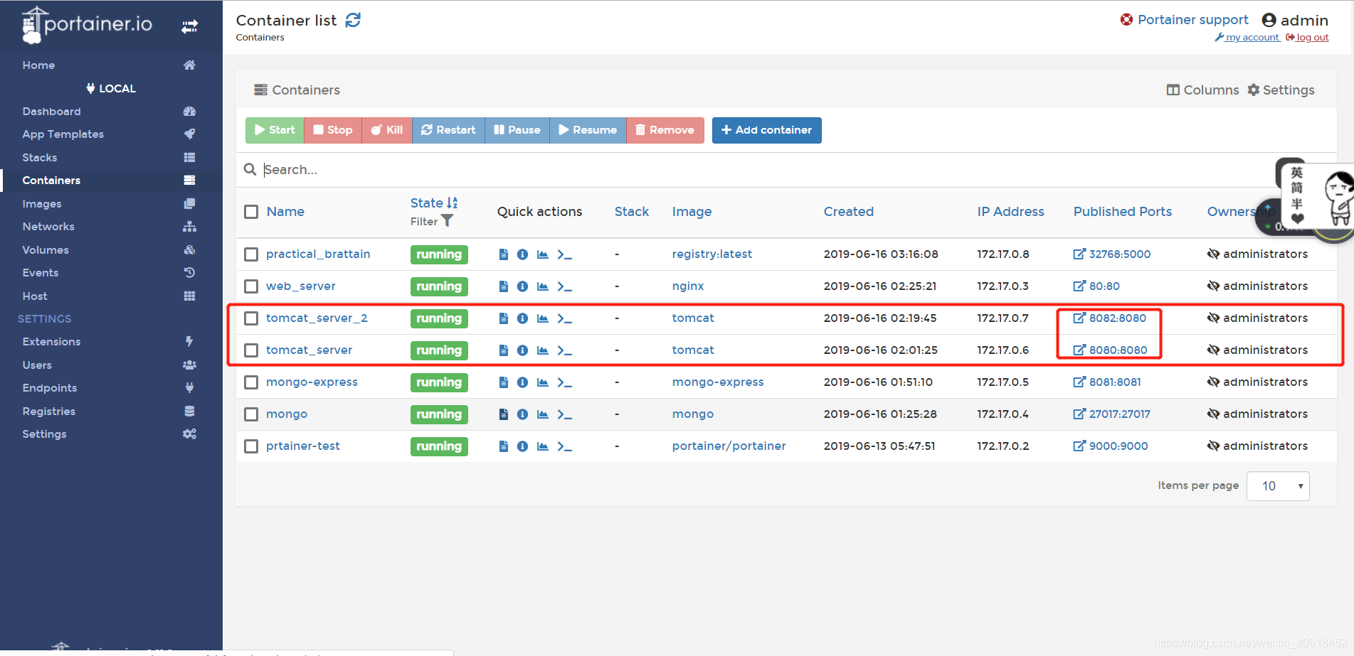The width and height of the screenshot is (1354, 656).
Task: Open console icon for tomcat_server
Action: (x=565, y=350)
